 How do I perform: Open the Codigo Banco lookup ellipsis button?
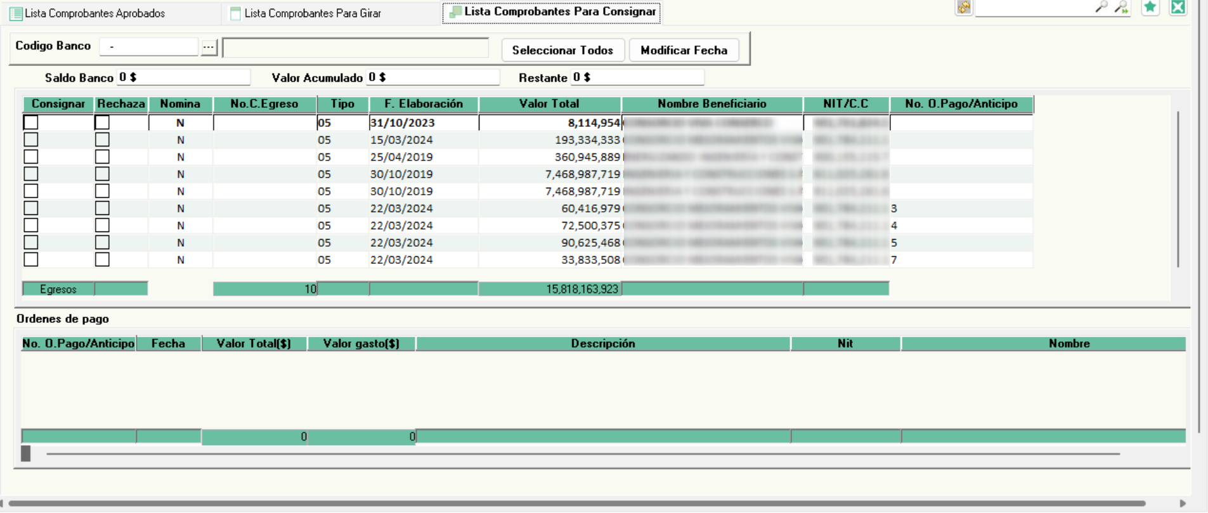[209, 47]
